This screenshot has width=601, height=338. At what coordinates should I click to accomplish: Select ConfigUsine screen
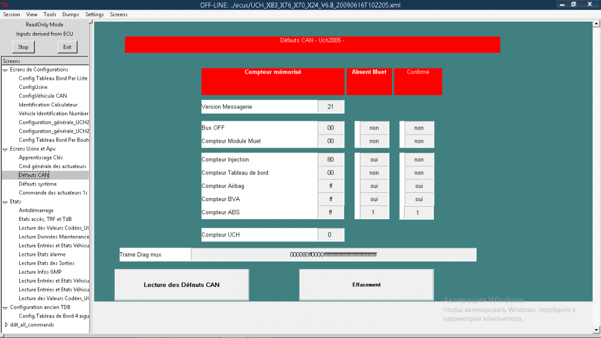coord(33,87)
